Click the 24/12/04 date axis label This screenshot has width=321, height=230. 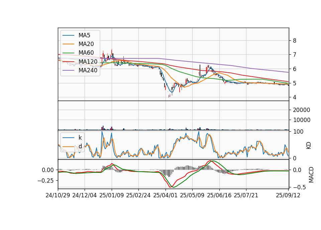coord(85,195)
